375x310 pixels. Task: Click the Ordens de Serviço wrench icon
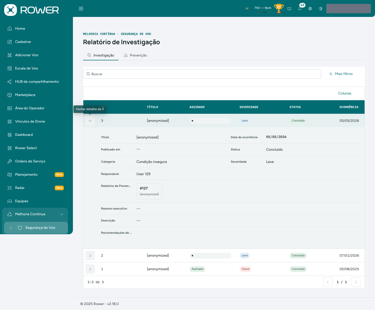click(10, 161)
